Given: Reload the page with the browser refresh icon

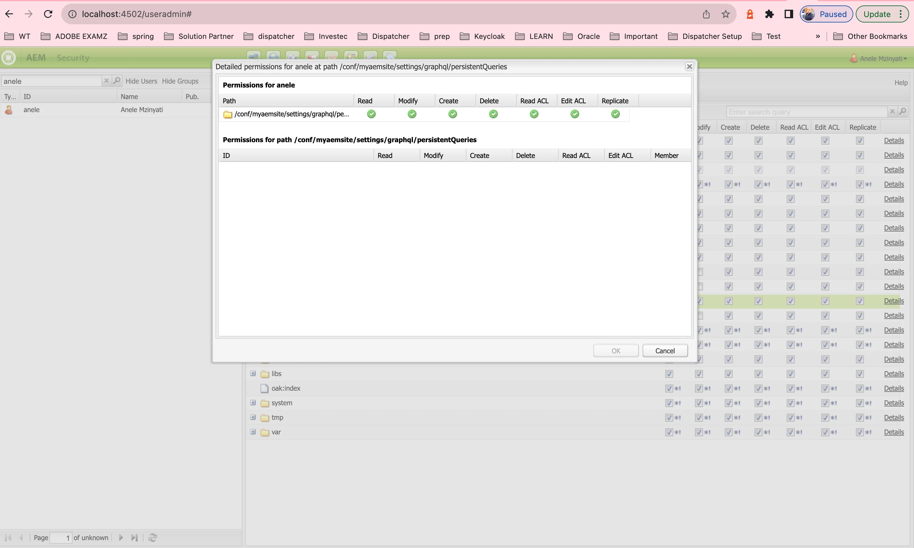Looking at the screenshot, I should coord(48,14).
